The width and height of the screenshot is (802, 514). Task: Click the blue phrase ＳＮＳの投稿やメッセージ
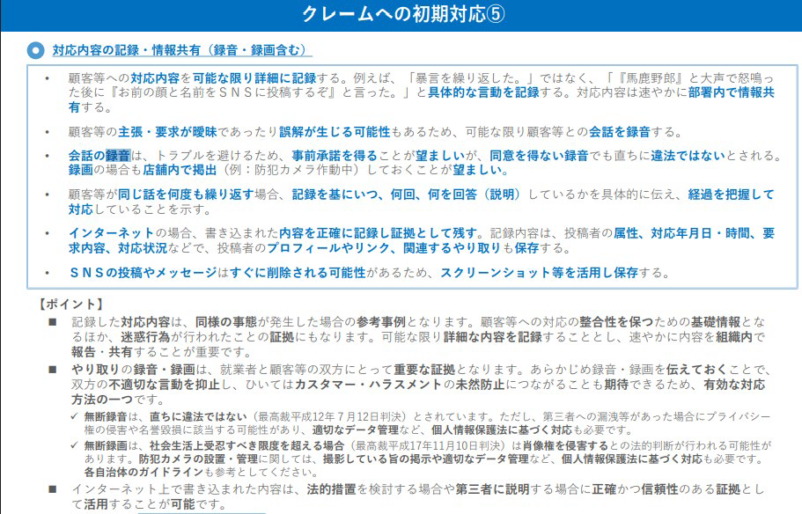[143, 273]
